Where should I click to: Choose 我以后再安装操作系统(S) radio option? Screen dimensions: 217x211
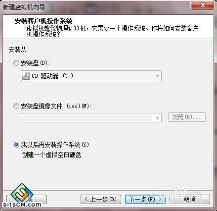click(x=16, y=145)
